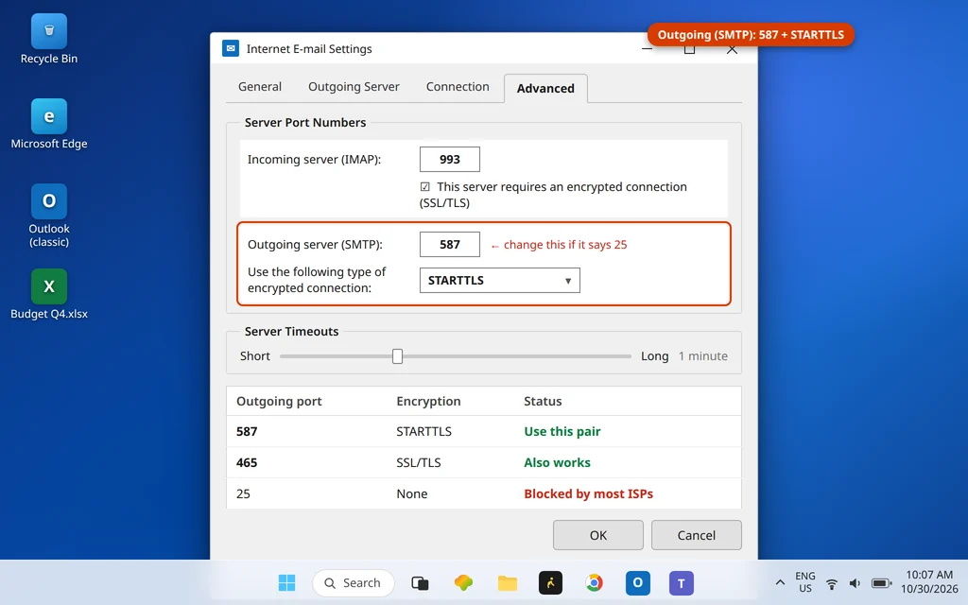Show hidden system tray icons

780,582
